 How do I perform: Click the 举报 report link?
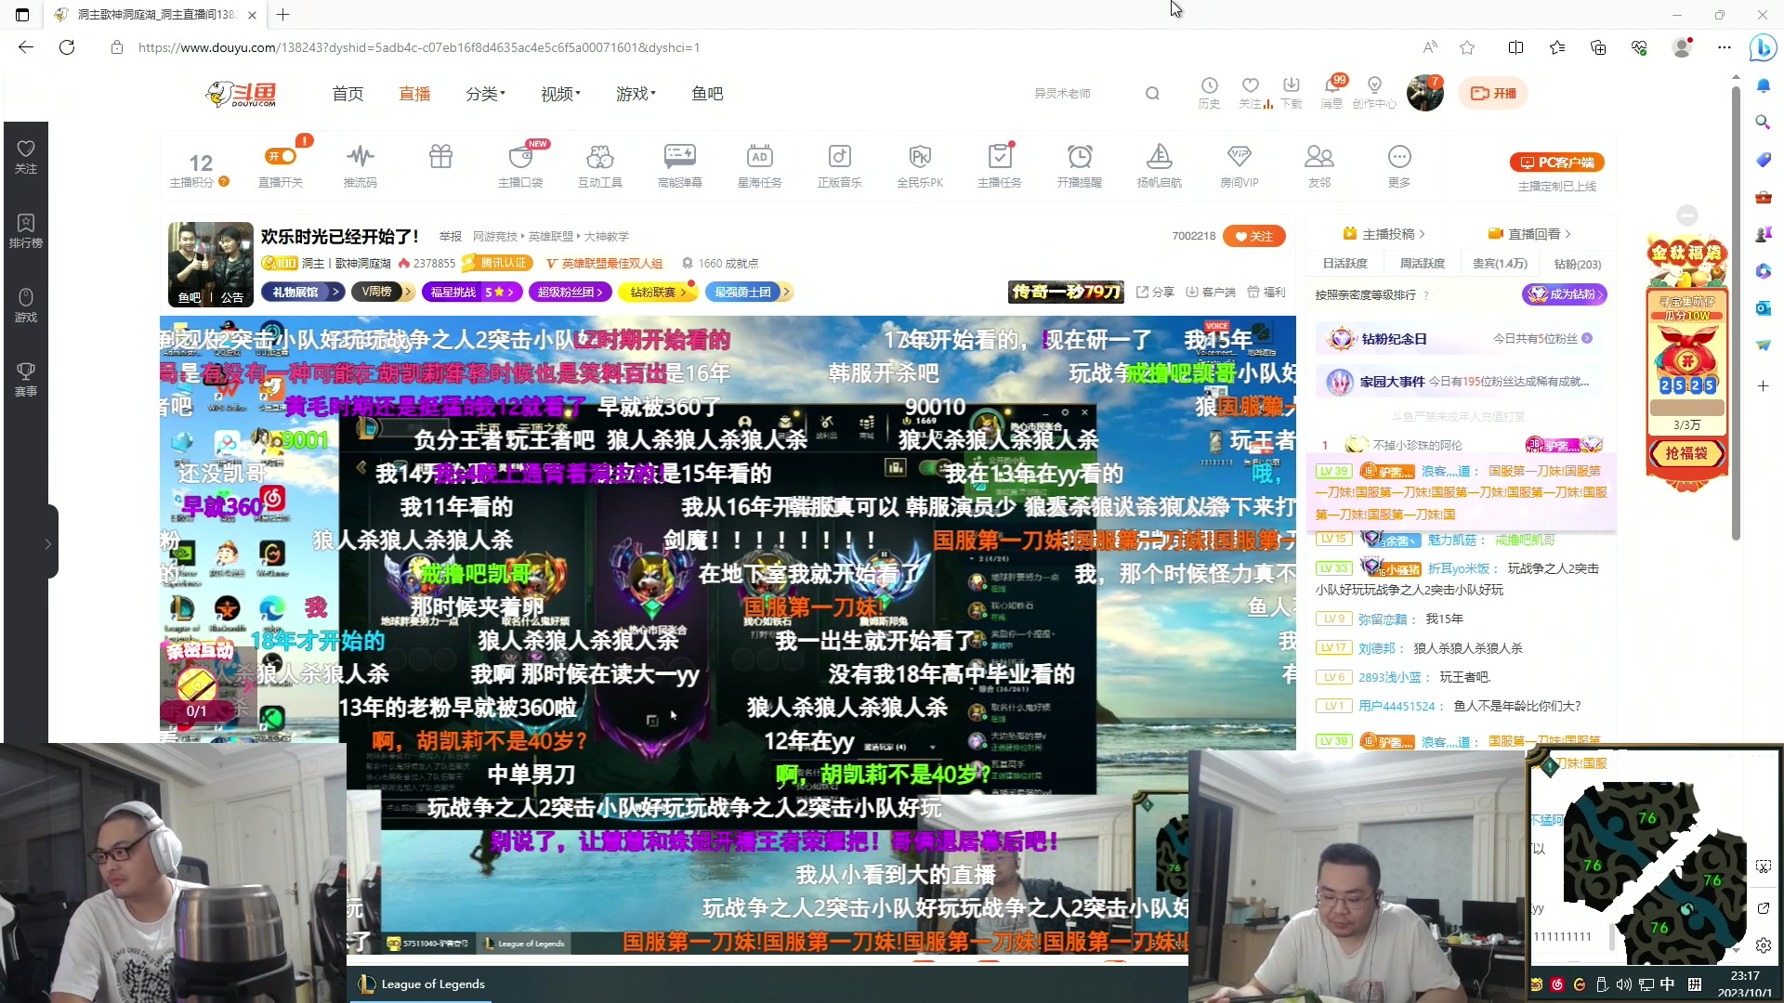click(451, 237)
